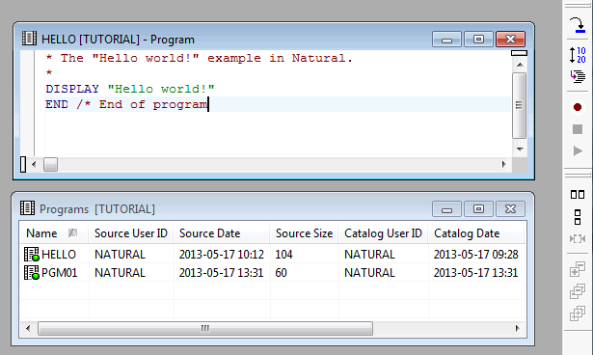Click the END keyword in the editor

(x=57, y=104)
